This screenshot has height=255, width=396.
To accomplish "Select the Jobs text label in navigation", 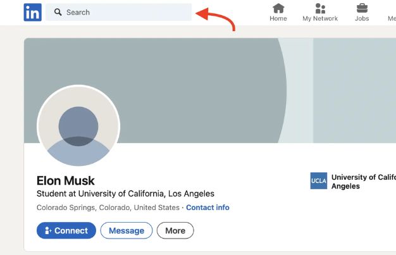I will tap(362, 19).
